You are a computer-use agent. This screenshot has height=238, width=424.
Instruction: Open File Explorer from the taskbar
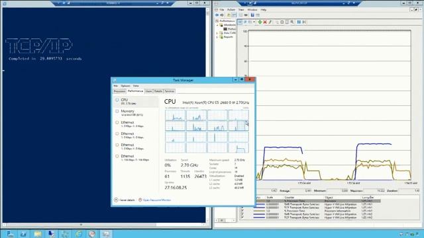[x=38, y=233]
